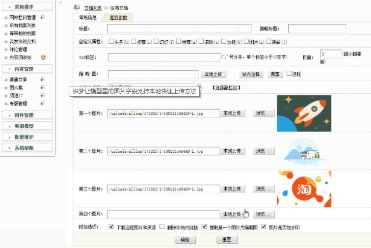
Task: Click 本地上传 for 第二个图片
Action: point(232,151)
